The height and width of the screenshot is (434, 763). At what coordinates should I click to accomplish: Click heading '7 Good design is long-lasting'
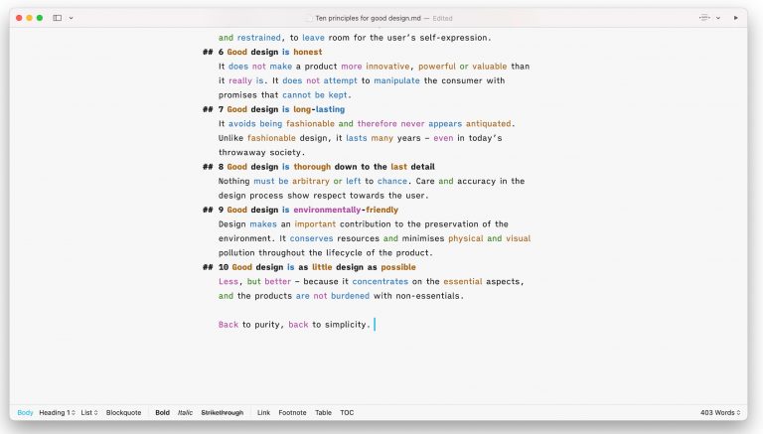281,109
